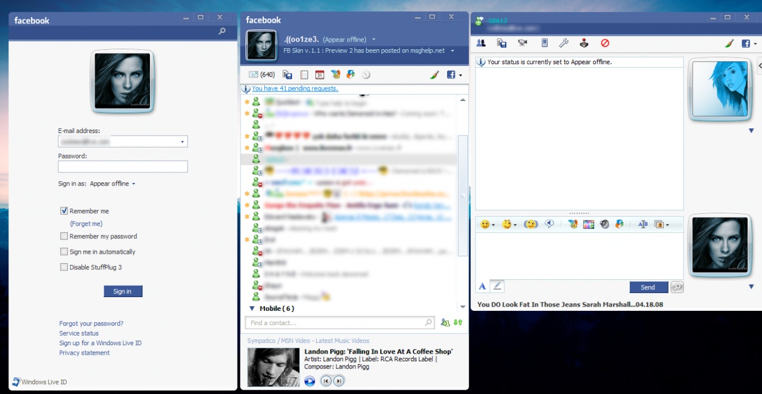Select the handwriting pen mode
The height and width of the screenshot is (394, 762).
498,286
